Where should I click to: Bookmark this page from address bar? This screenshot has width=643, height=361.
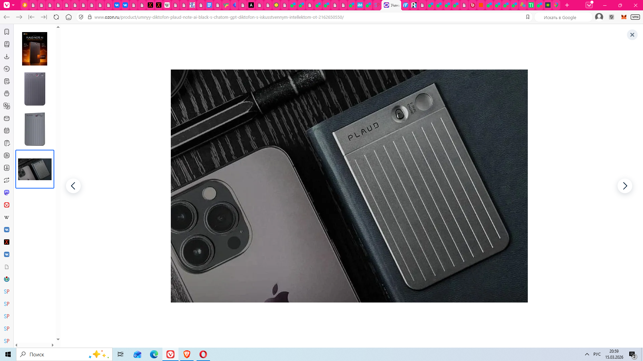(x=528, y=17)
